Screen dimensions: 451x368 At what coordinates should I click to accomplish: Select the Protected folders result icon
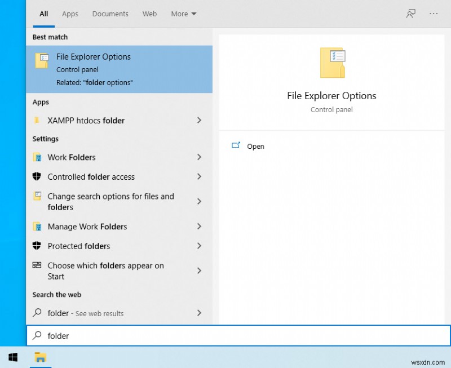point(38,246)
